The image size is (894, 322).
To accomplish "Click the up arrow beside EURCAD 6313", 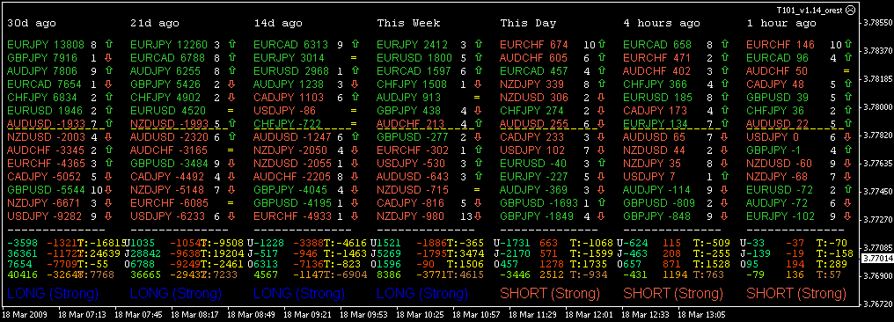I will click(355, 43).
